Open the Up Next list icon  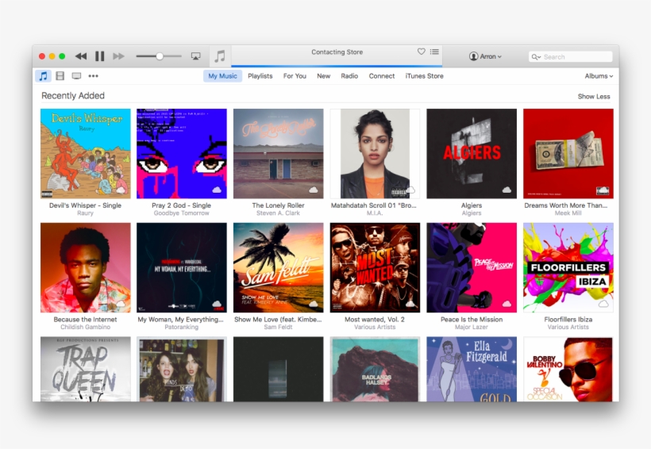(434, 52)
